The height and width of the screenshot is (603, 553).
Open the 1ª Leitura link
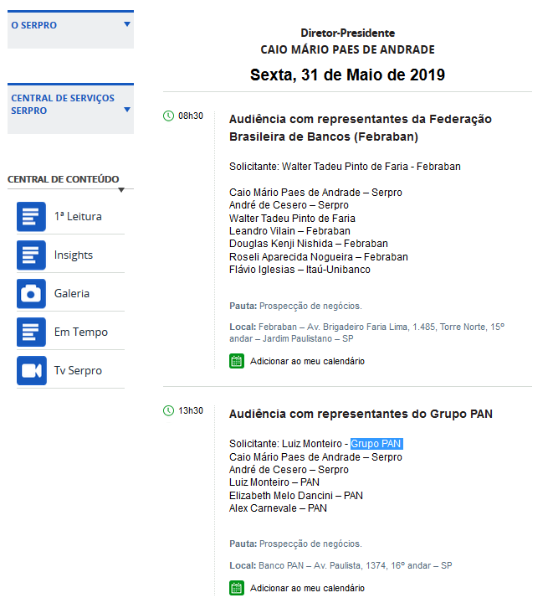(x=78, y=216)
